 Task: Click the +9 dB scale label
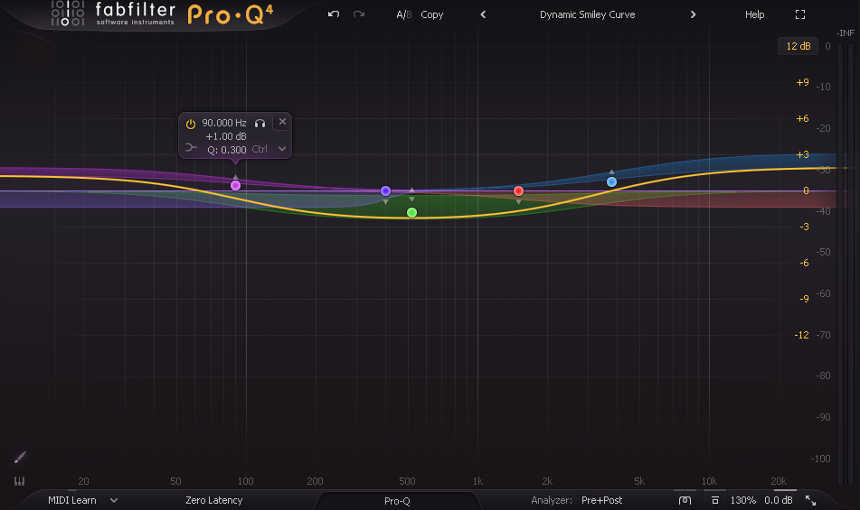click(802, 82)
